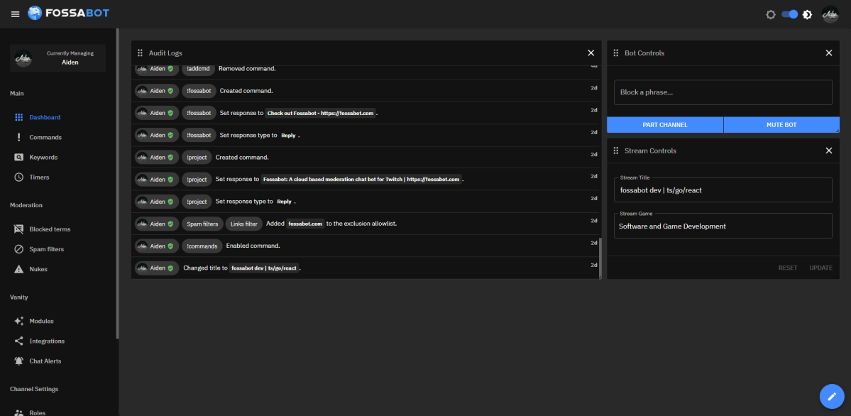The image size is (851, 416).
Task: Open the floating pencil edit button
Action: 833,395
